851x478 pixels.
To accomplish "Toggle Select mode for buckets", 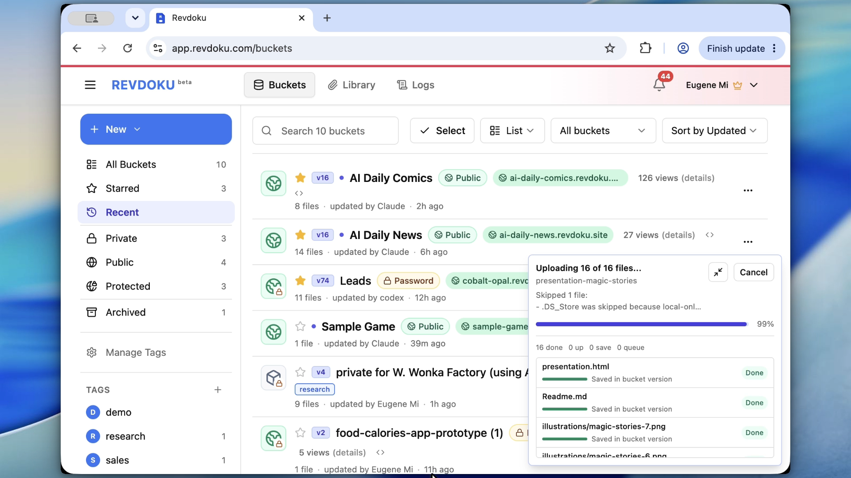I will (442, 131).
